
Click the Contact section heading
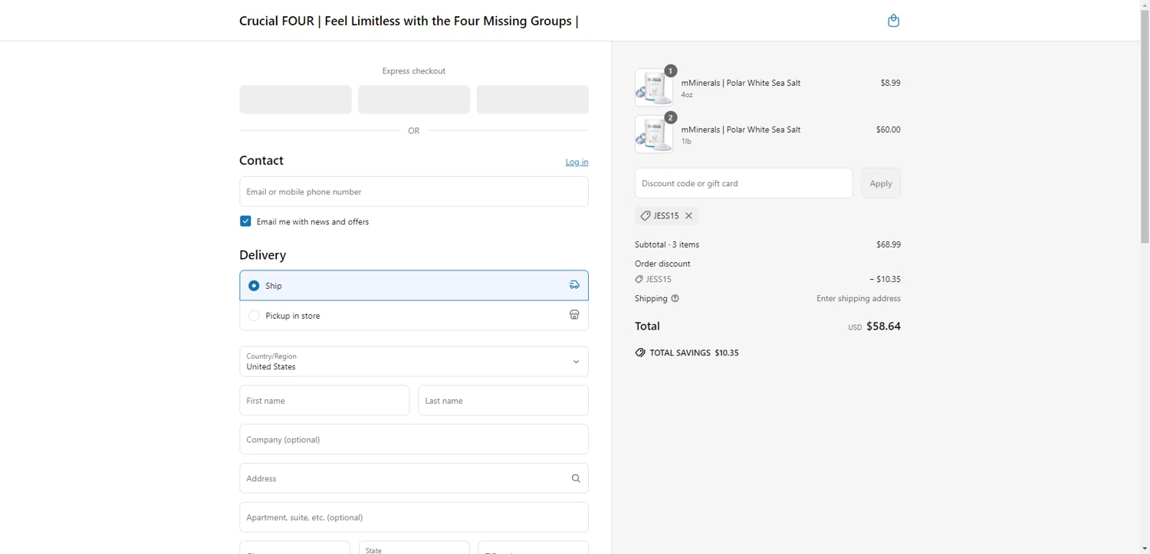(261, 161)
